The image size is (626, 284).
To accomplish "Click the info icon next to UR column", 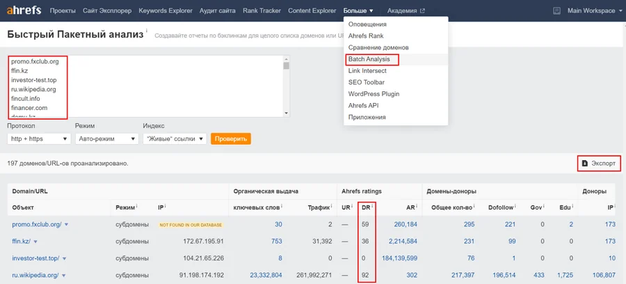I will coord(352,207).
